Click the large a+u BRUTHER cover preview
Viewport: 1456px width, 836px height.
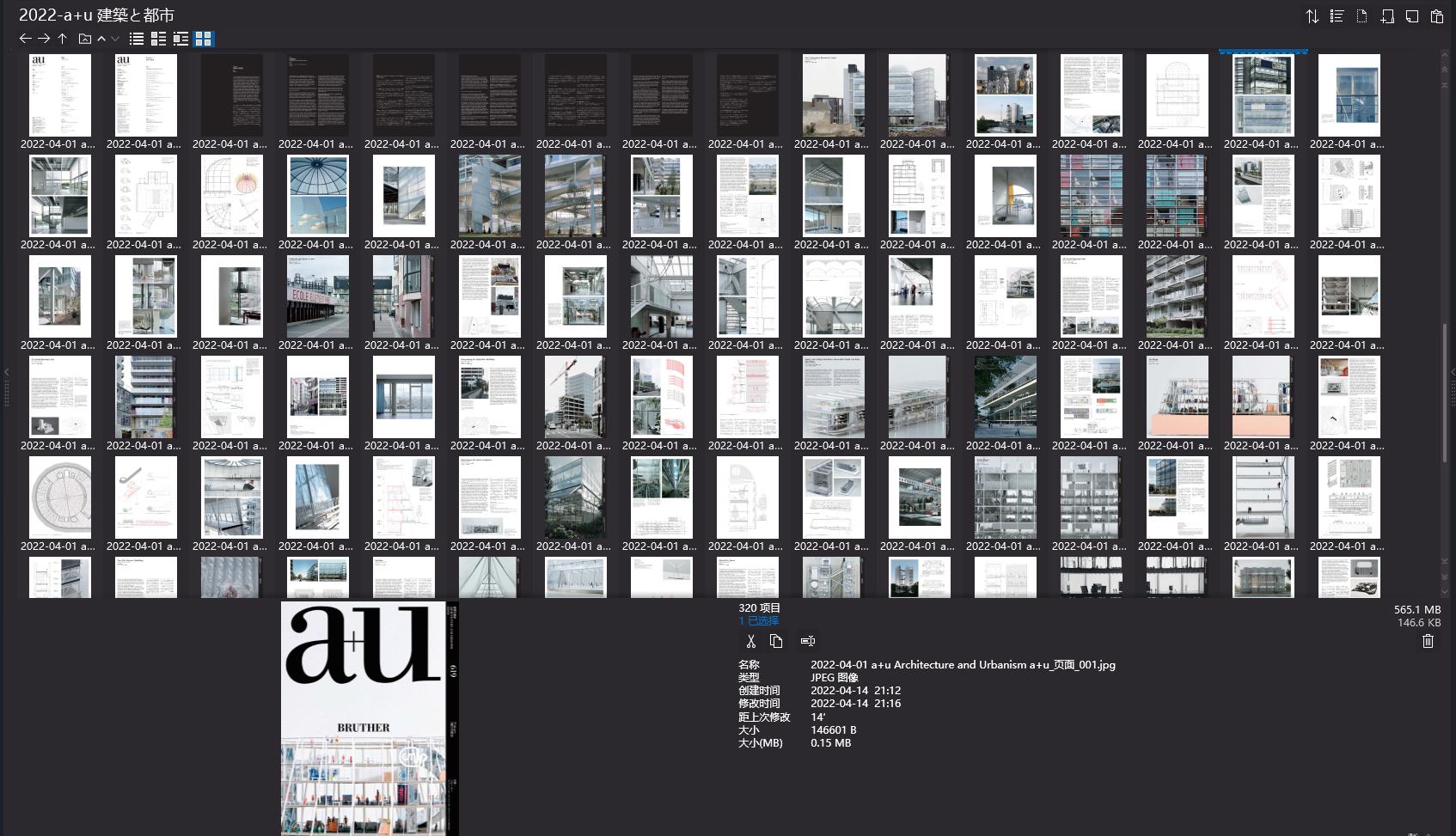(370, 718)
